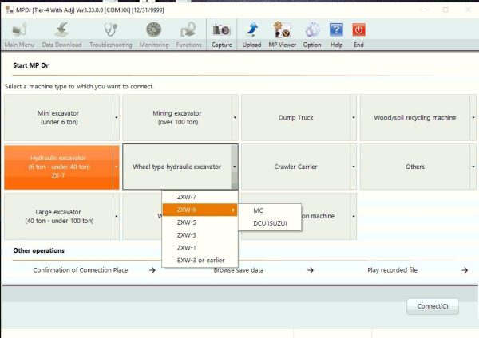Screen dimensions: 479x338
Task: Click arrow beside Confirmation of Connection Place
Action: [152, 270]
